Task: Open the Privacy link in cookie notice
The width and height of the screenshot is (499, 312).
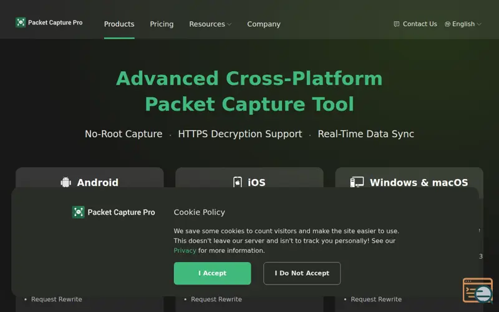Action: tap(185, 251)
